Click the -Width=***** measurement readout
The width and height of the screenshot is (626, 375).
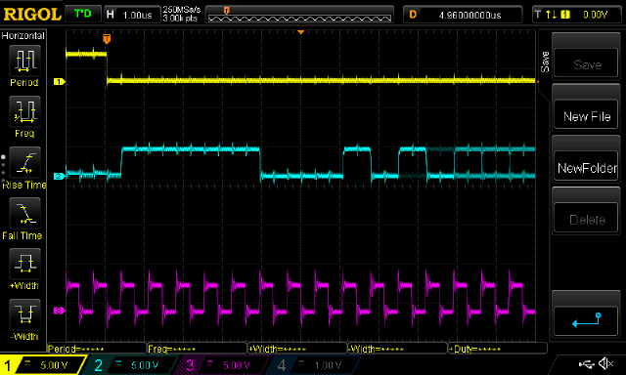(397, 349)
